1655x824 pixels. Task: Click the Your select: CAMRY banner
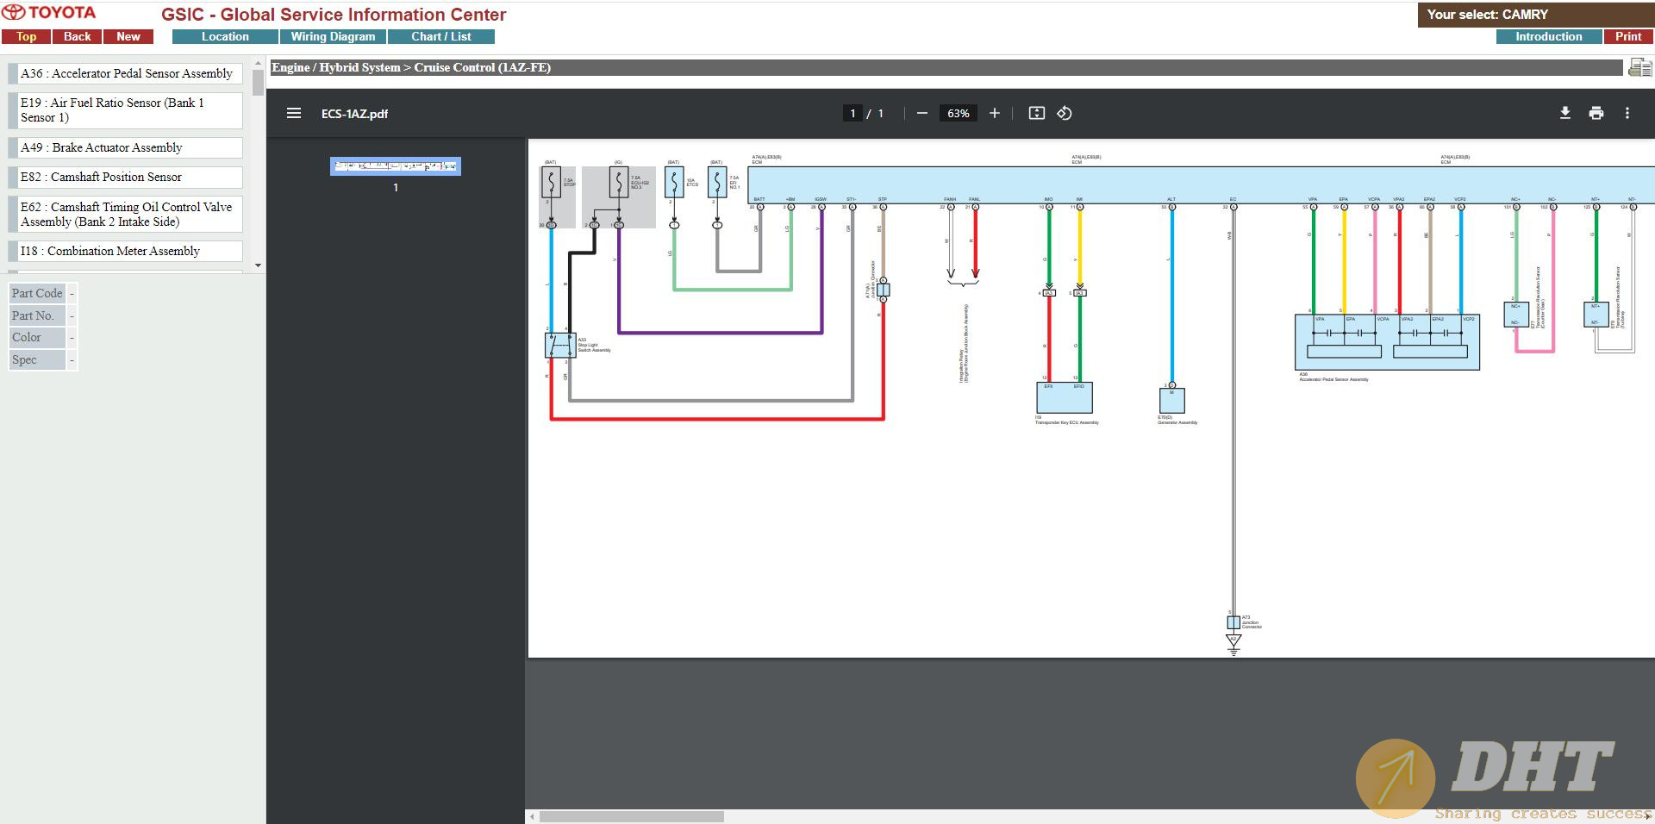coord(1535,15)
